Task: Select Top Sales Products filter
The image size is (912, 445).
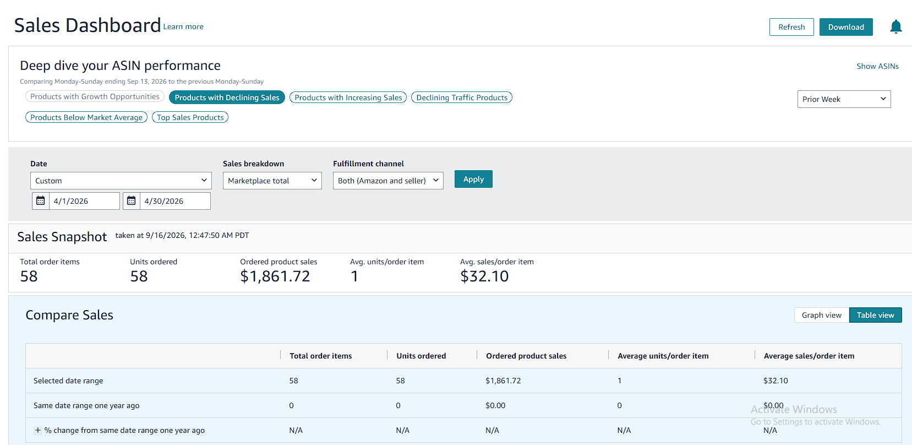Action: 190,117
